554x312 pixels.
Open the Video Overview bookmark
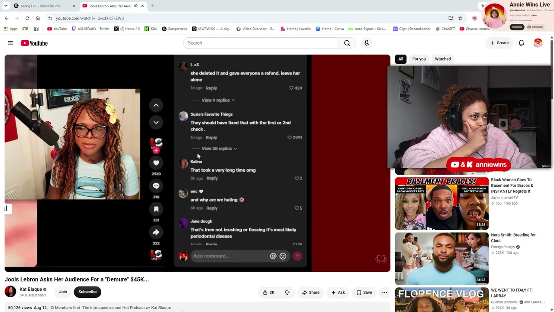256,29
